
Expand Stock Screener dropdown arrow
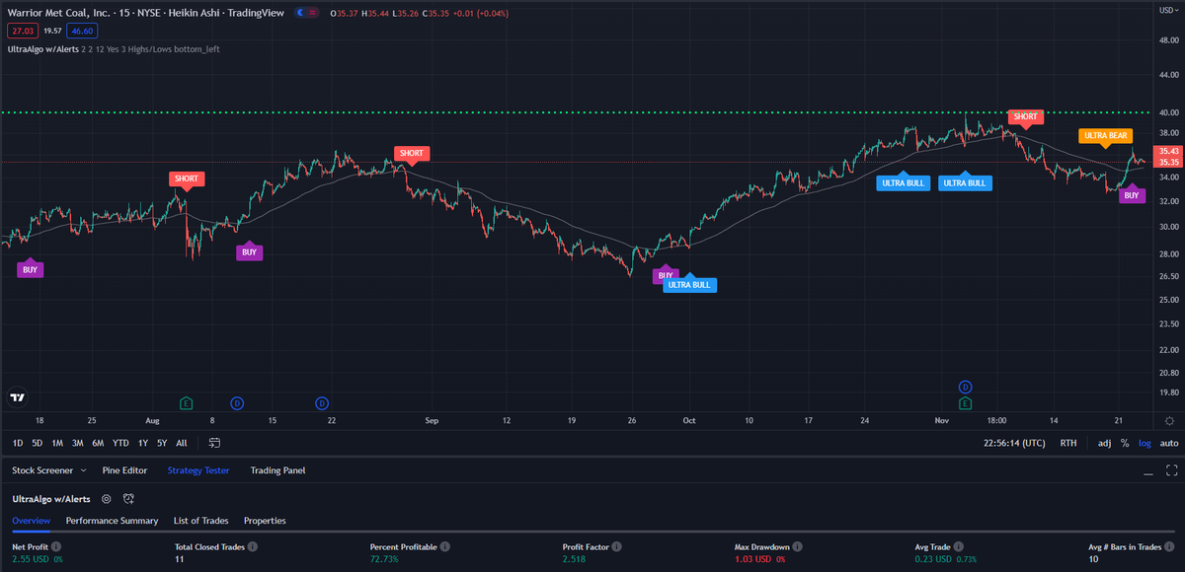point(82,470)
